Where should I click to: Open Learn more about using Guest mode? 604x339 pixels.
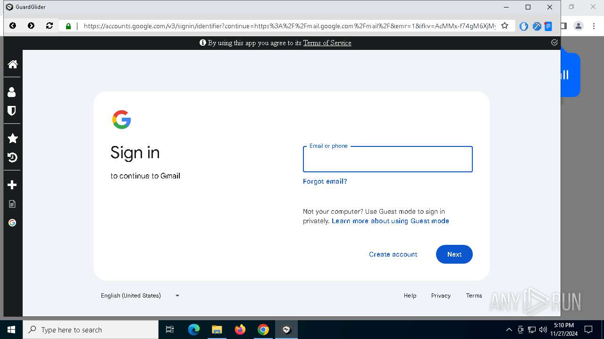390,221
